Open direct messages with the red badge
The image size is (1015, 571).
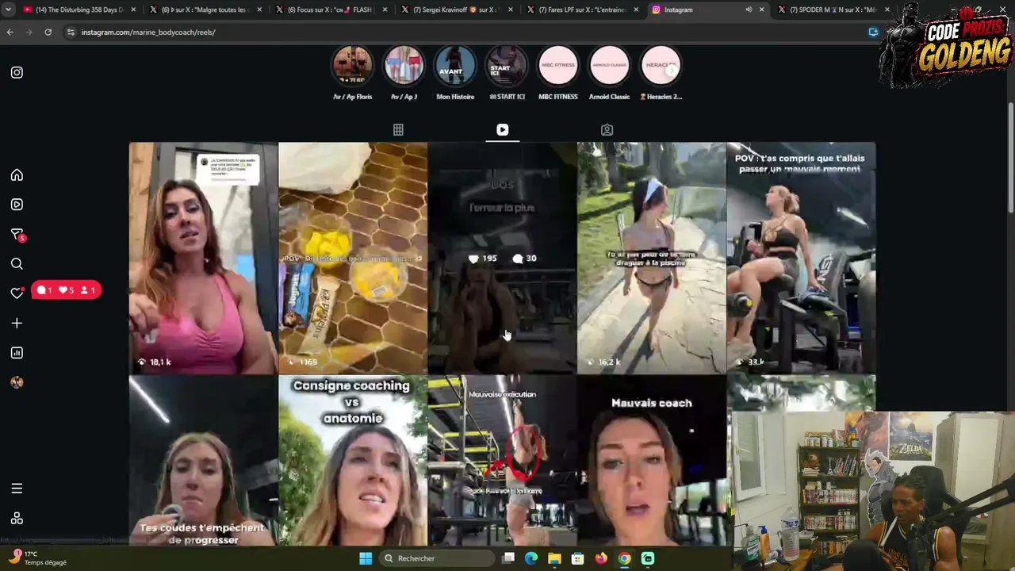pyautogui.click(x=17, y=235)
